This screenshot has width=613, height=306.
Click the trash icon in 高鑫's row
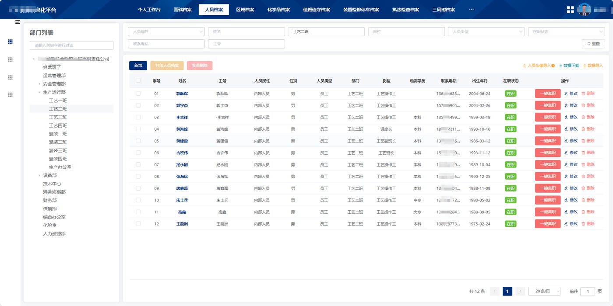click(583, 212)
